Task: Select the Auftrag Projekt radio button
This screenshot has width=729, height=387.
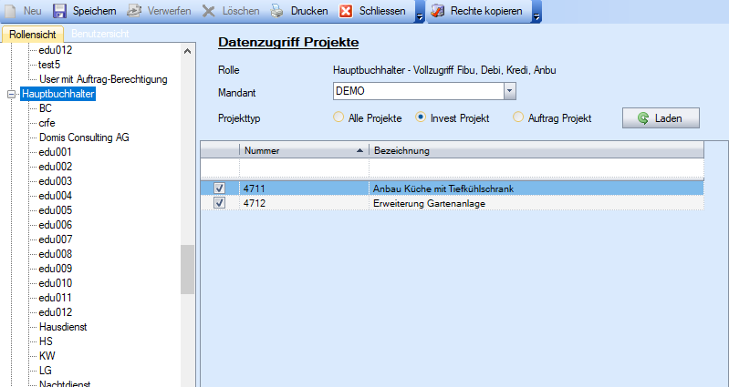Action: [518, 117]
